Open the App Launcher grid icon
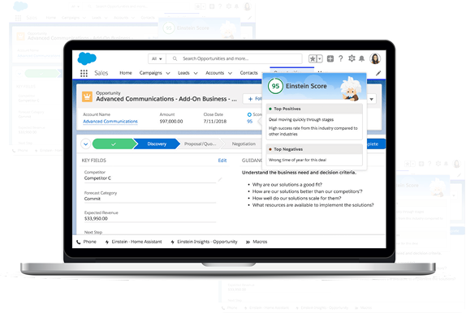This screenshot has width=466, height=313. (x=84, y=73)
